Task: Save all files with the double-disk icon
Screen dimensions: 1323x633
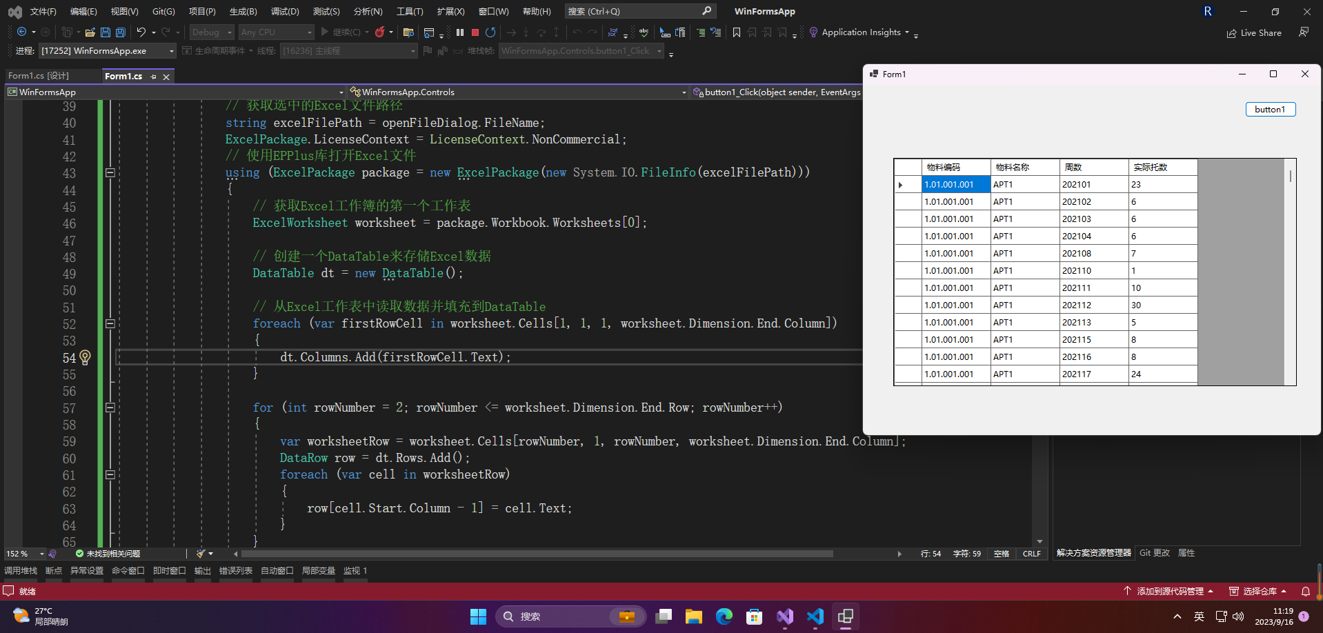Action: pos(120,32)
